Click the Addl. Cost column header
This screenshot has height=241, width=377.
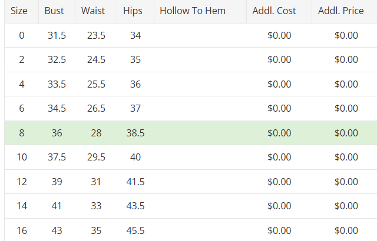coord(274,11)
